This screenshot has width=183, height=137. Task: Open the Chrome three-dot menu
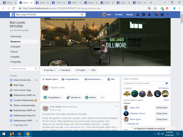tap(180, 8)
